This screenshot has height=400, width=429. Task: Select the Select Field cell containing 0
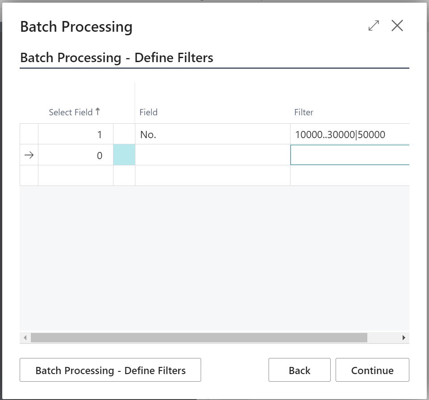(x=76, y=155)
